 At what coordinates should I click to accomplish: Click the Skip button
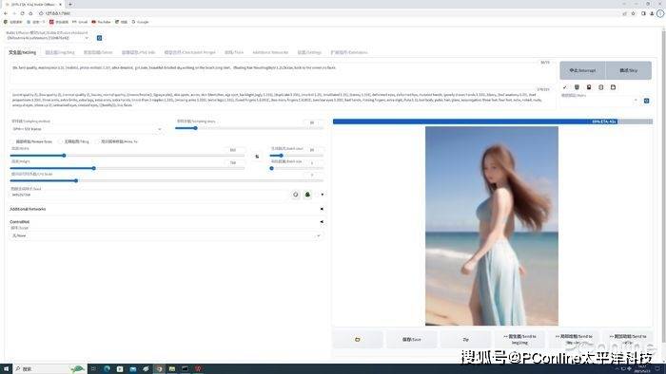tap(629, 70)
